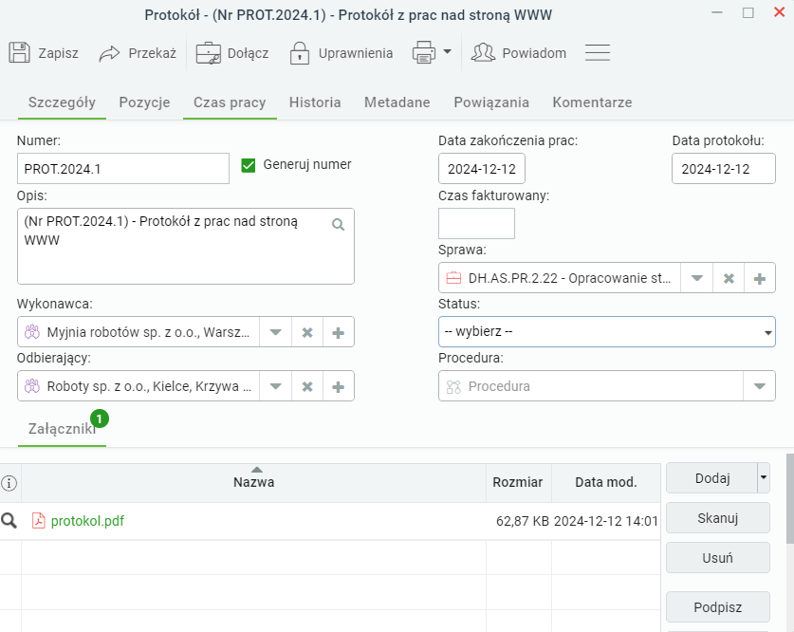Screen dimensions: 794x632
Task: Click the Załączniki count badge 1
Action: (100, 418)
